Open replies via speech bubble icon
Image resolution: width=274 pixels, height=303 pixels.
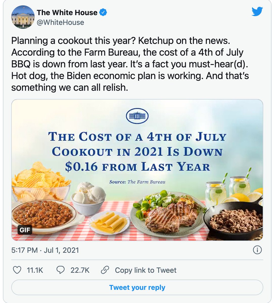60,270
